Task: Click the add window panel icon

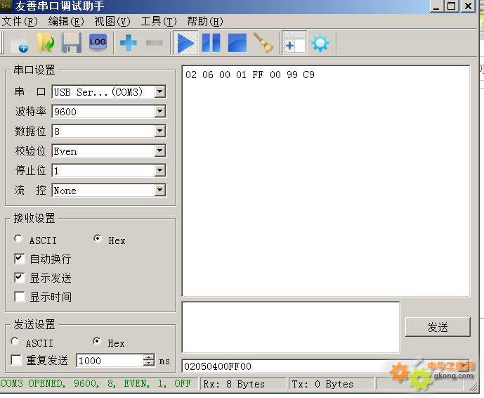Action: pos(294,43)
